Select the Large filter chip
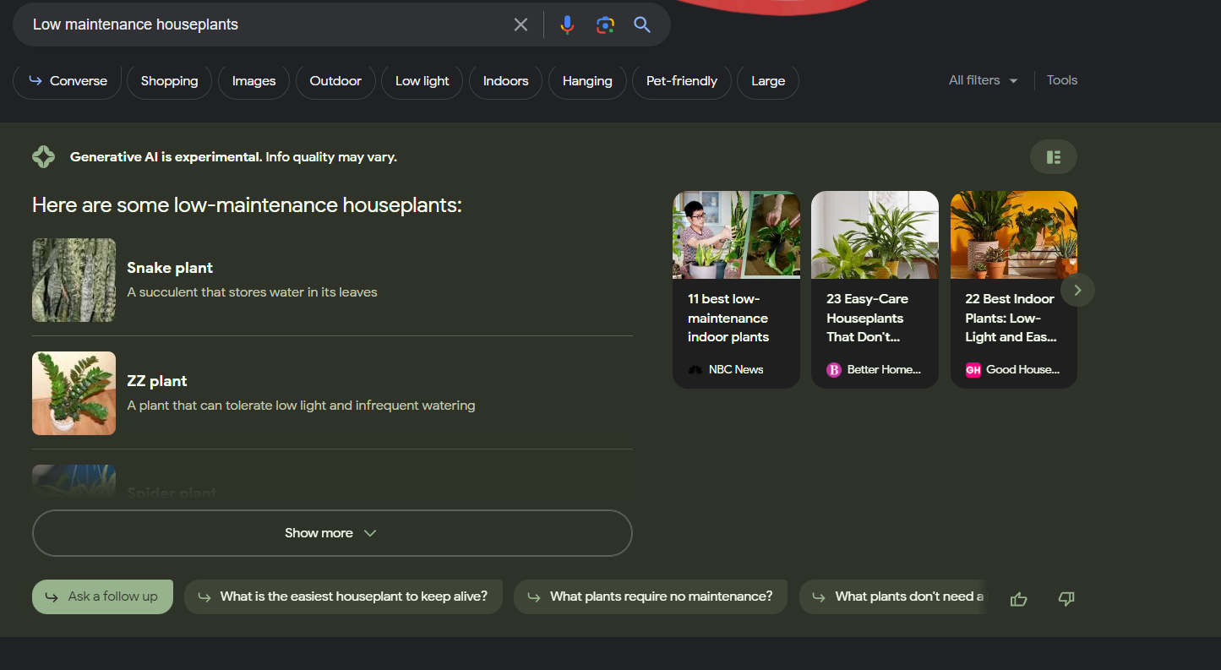 (768, 81)
